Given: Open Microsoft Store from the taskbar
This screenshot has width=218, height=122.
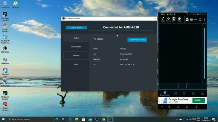Looking at the screenshot, I should coord(83,119).
